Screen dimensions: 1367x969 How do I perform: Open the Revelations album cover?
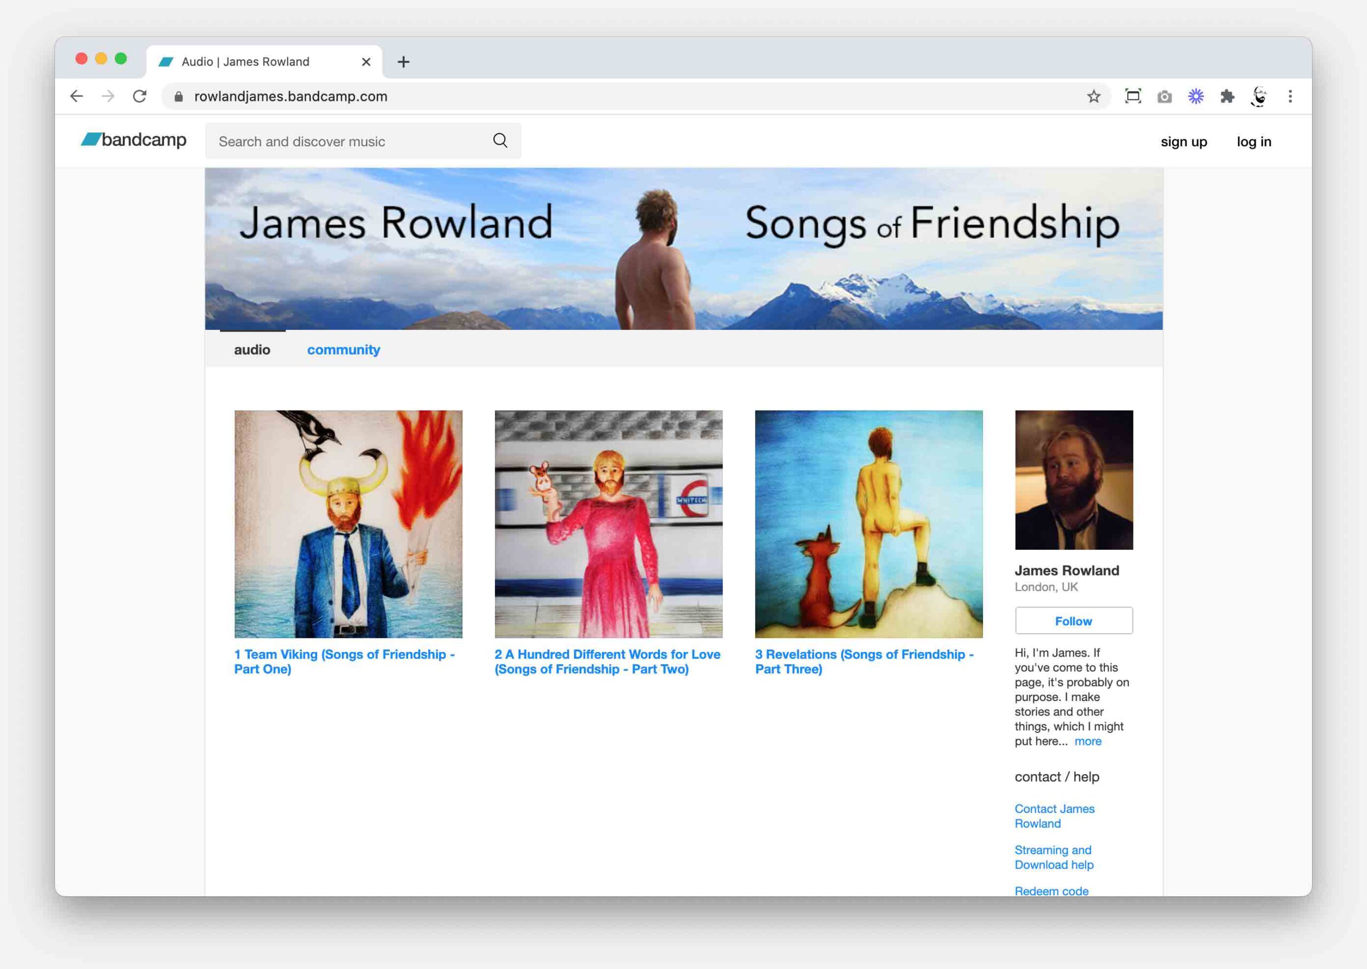(868, 524)
